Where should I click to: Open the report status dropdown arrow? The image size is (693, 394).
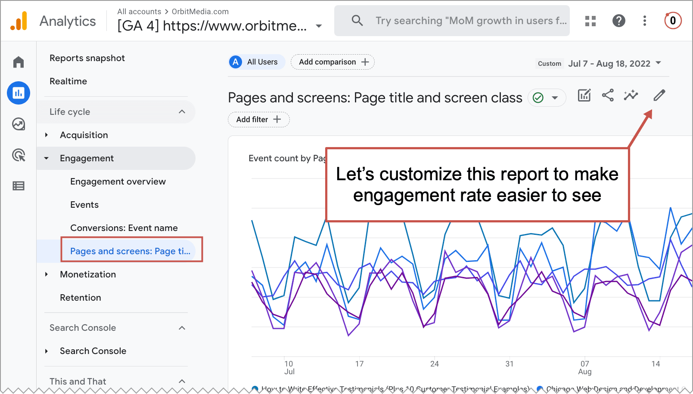tap(555, 98)
